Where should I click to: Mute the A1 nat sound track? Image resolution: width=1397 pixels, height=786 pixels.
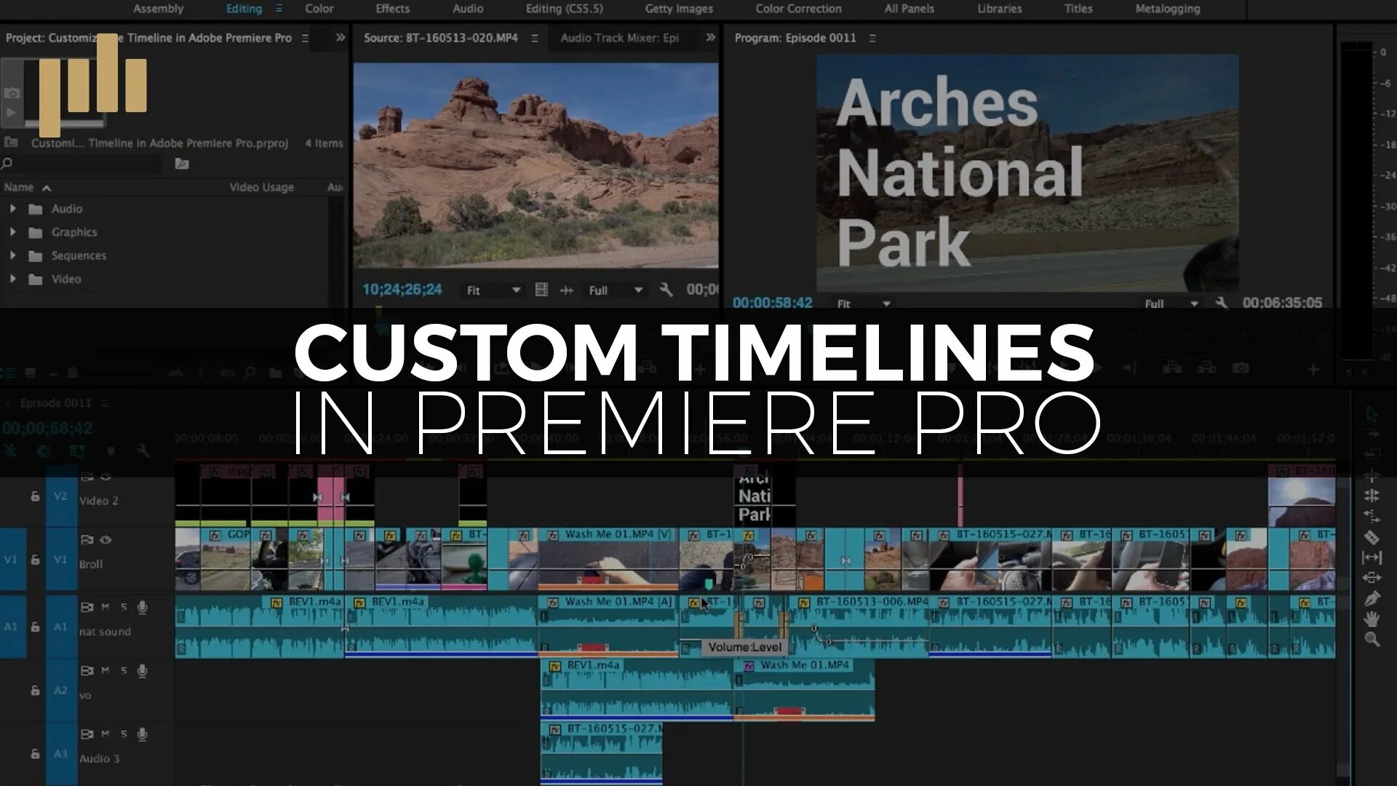coord(106,608)
